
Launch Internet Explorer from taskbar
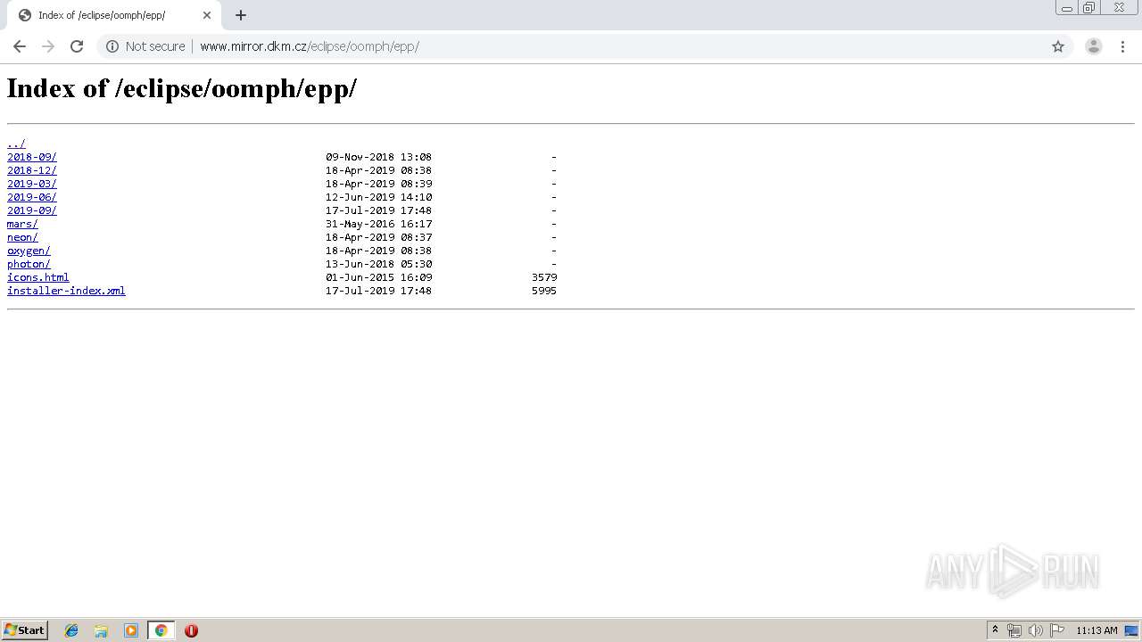coord(71,630)
